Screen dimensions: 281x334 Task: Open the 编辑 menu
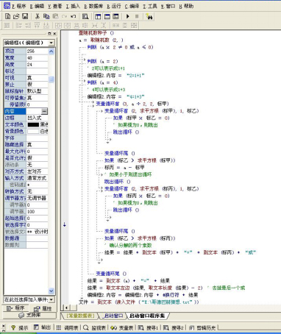coord(37,6)
